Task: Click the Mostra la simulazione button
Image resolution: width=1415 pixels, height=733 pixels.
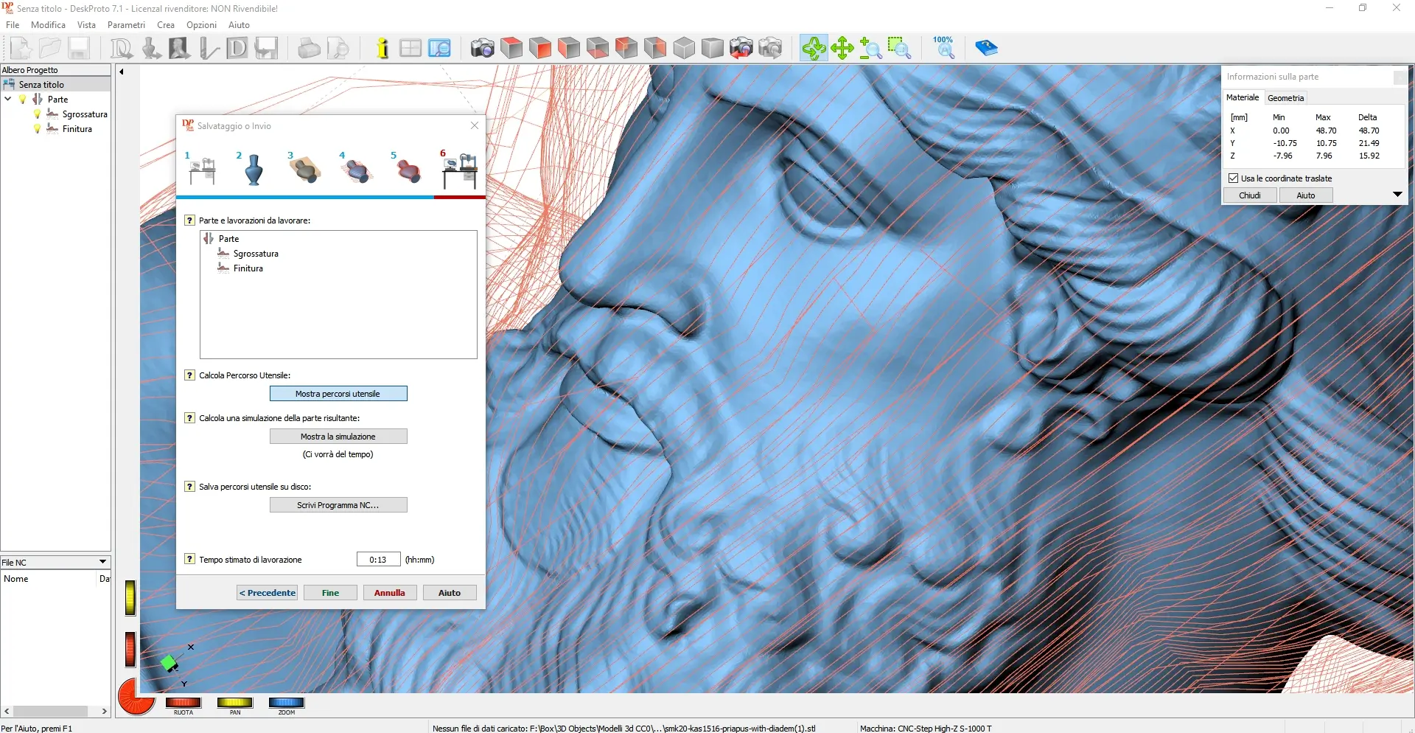Action: point(338,437)
